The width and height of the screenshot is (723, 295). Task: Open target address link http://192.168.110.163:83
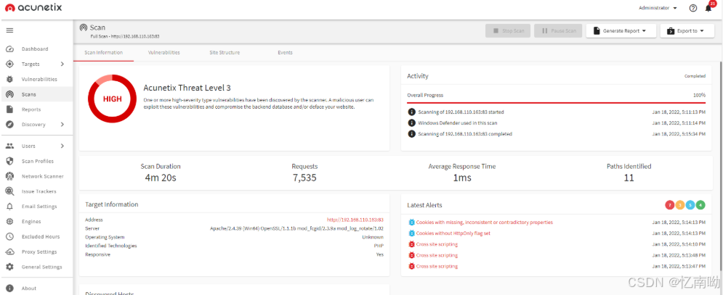(x=355, y=220)
